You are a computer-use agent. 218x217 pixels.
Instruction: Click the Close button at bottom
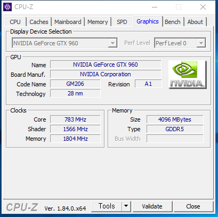click(x=193, y=206)
